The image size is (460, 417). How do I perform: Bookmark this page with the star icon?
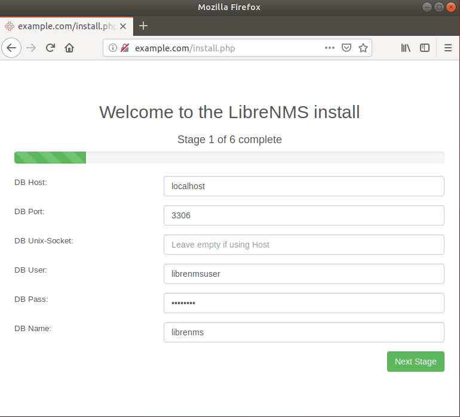(363, 48)
